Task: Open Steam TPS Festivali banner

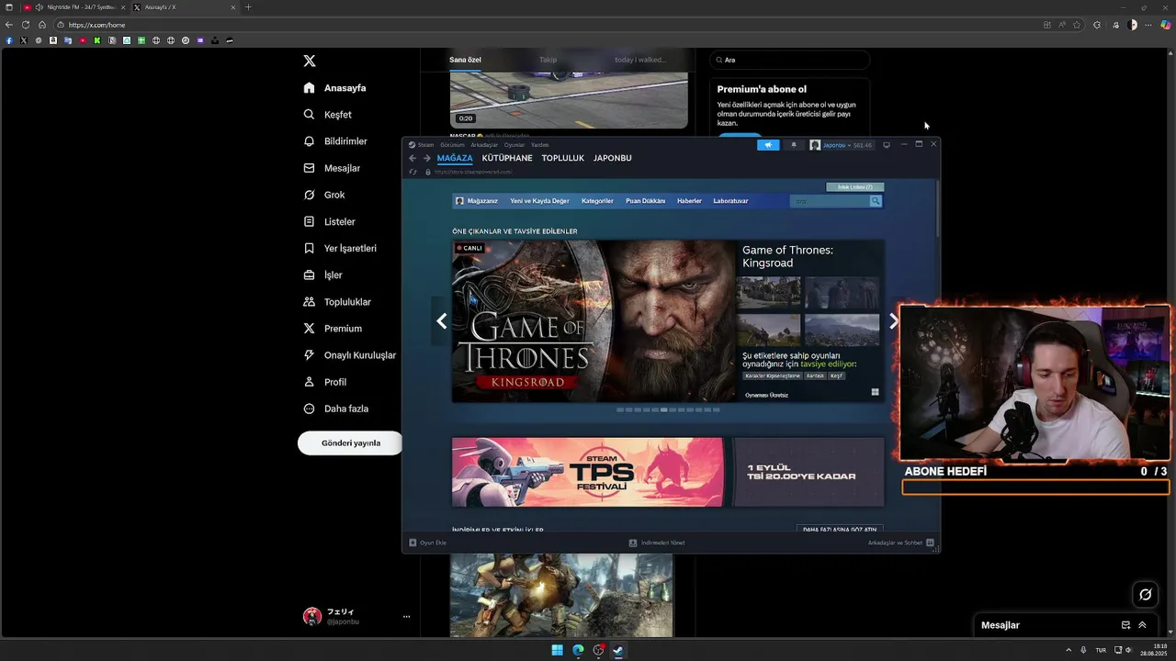Action: (x=668, y=472)
